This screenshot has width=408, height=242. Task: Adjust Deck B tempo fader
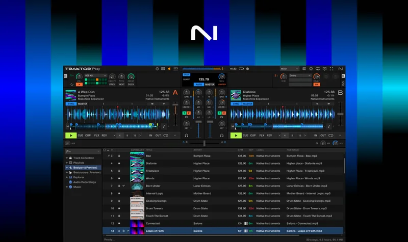pyautogui.click(x=340, y=114)
